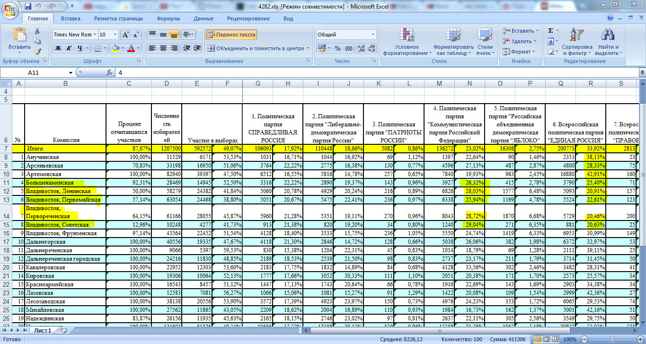The width and height of the screenshot is (646, 344).
Task: Apply the red font color
Action: 132,48
